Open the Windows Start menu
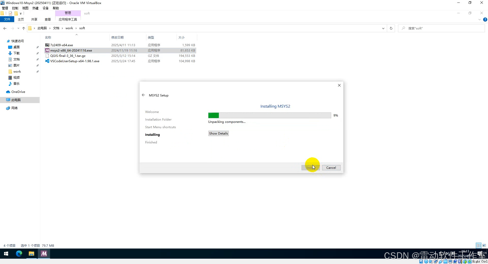 [6, 254]
